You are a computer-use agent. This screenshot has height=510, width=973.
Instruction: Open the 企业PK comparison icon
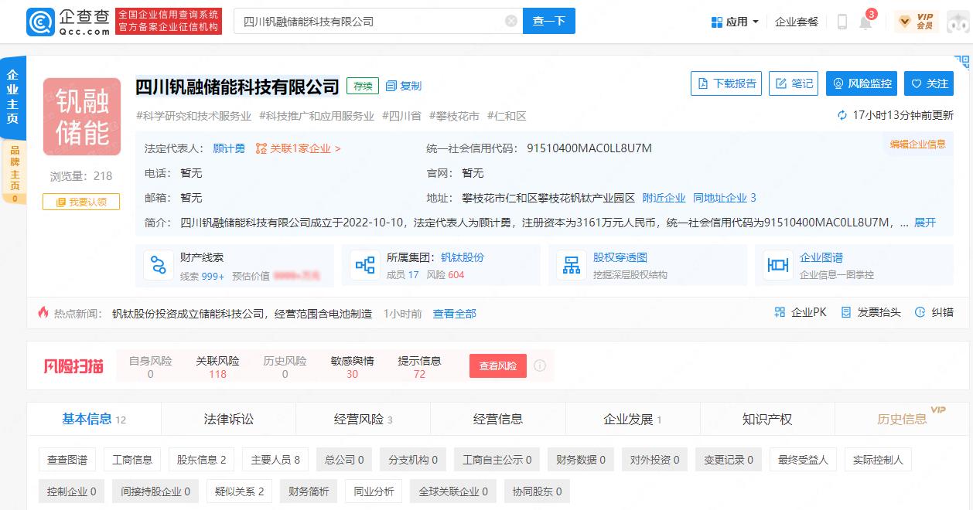tap(778, 312)
